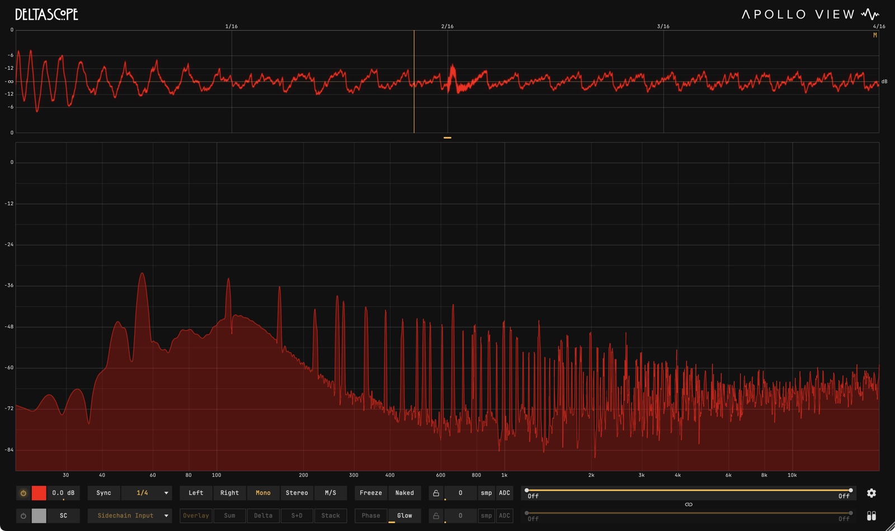This screenshot has width=895, height=531.
Task: Toggle the Phase view button
Action: [x=371, y=516]
